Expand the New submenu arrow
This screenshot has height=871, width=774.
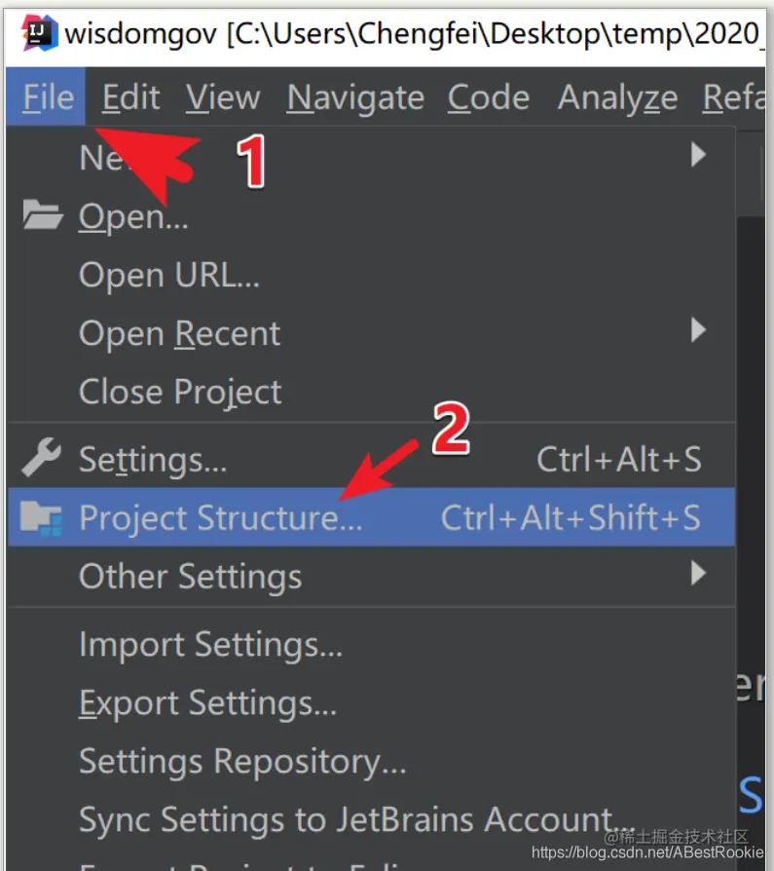(x=697, y=154)
